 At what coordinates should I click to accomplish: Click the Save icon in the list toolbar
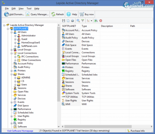64,21
